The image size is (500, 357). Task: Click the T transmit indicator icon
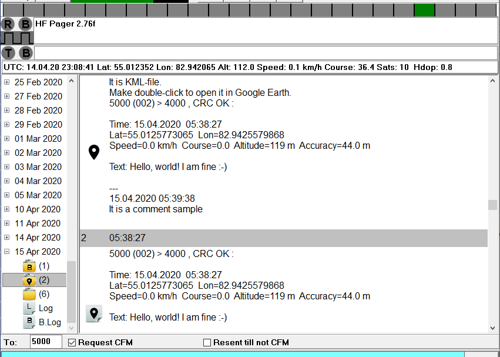coord(8,53)
